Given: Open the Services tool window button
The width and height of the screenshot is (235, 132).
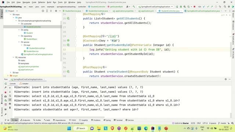Looking at the screenshot, I should [130, 120].
